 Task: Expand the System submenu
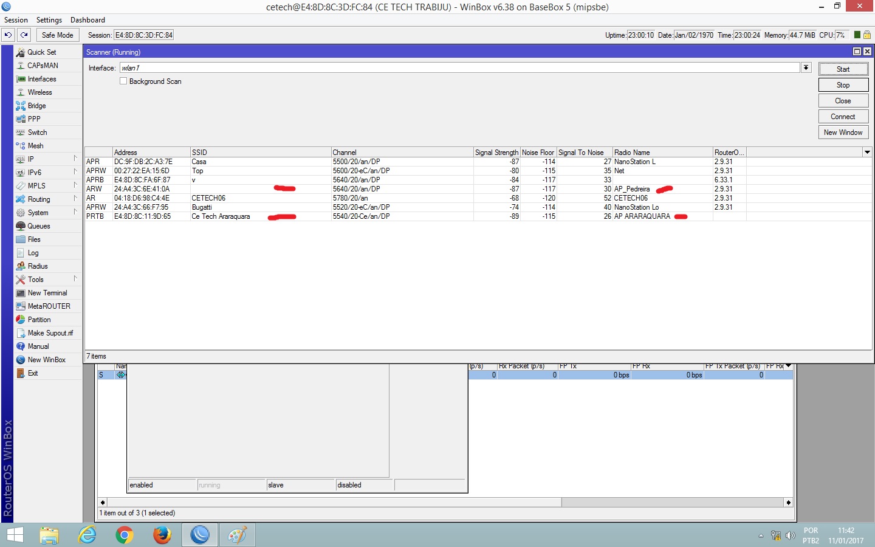[x=75, y=213]
